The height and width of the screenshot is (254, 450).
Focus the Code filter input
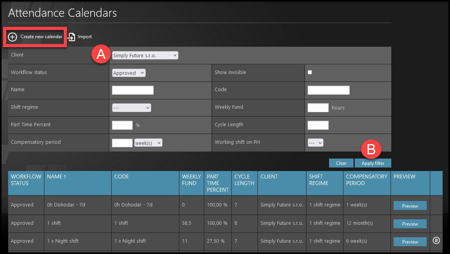pyautogui.click(x=328, y=90)
